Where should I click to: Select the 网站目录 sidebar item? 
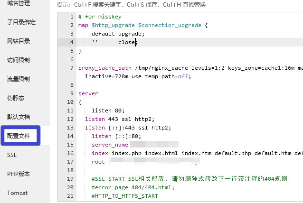tap(19, 41)
